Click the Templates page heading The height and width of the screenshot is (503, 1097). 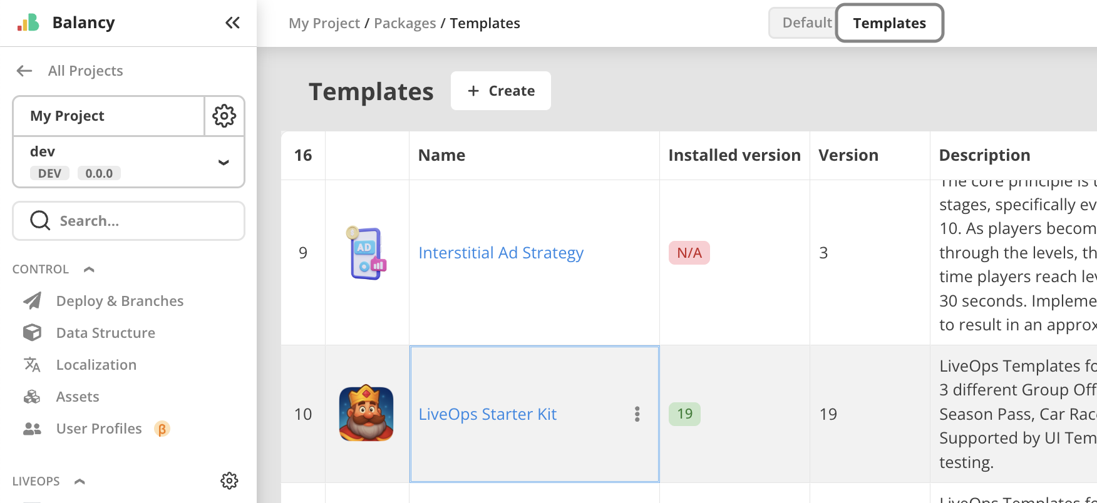[371, 91]
